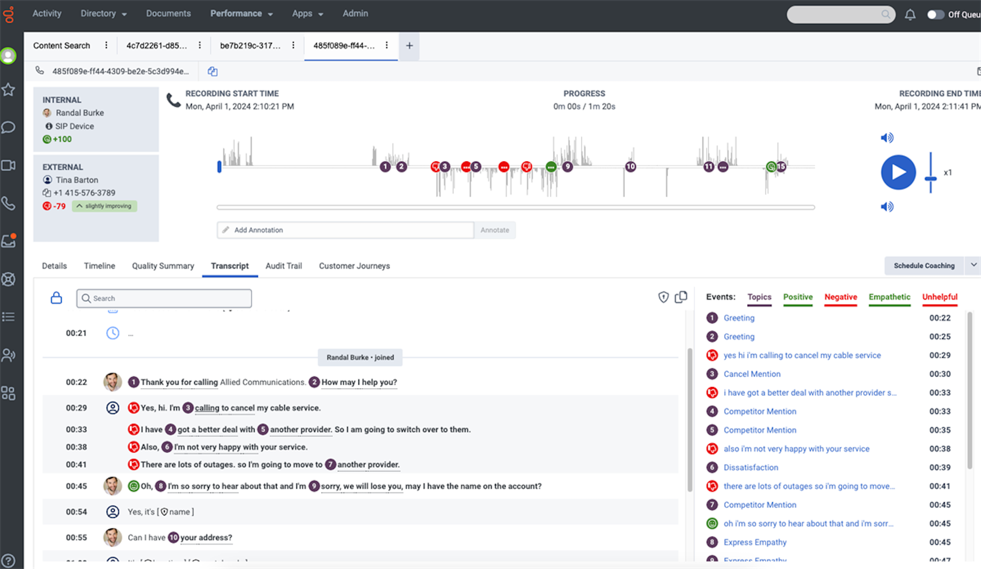Viewport: 981px width, 569px height.
Task: Click the shield redaction icon in transcript
Action: pyautogui.click(x=663, y=297)
